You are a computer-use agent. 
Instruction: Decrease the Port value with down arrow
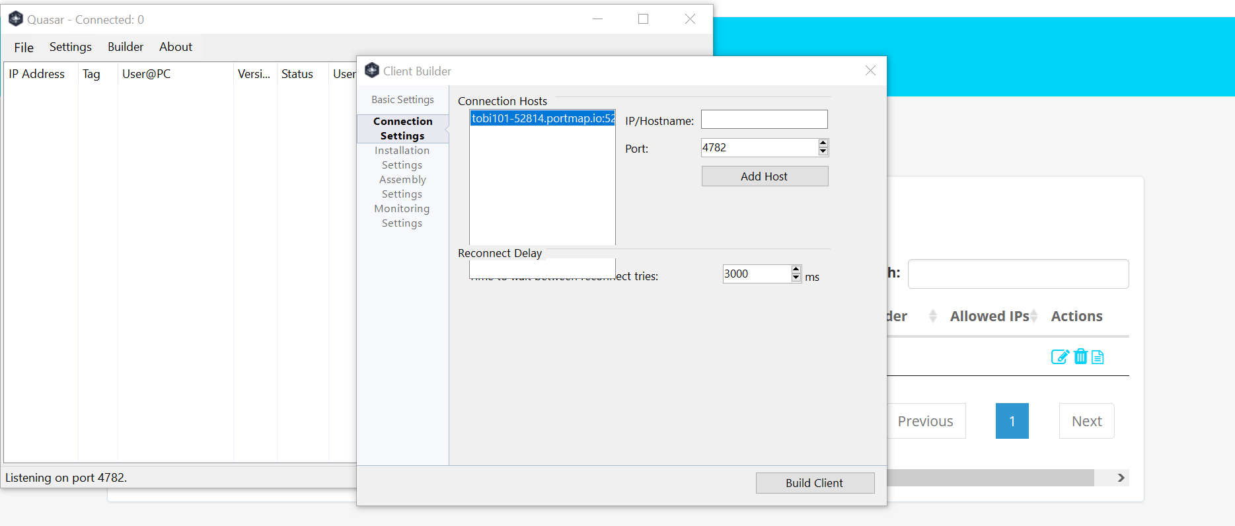[823, 151]
